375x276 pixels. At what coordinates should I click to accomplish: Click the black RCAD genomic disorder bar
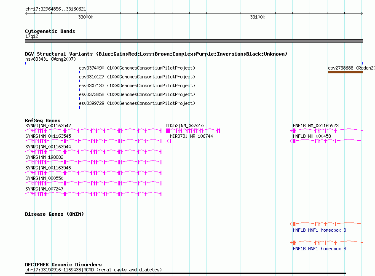[185, 273]
